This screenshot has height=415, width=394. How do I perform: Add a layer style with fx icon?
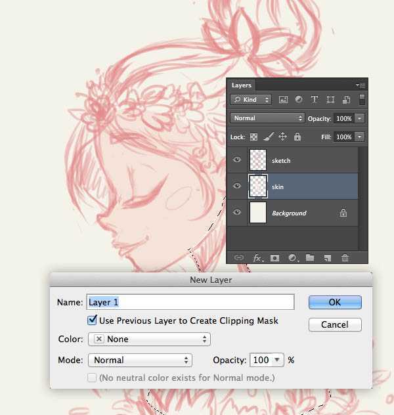pyautogui.click(x=258, y=258)
